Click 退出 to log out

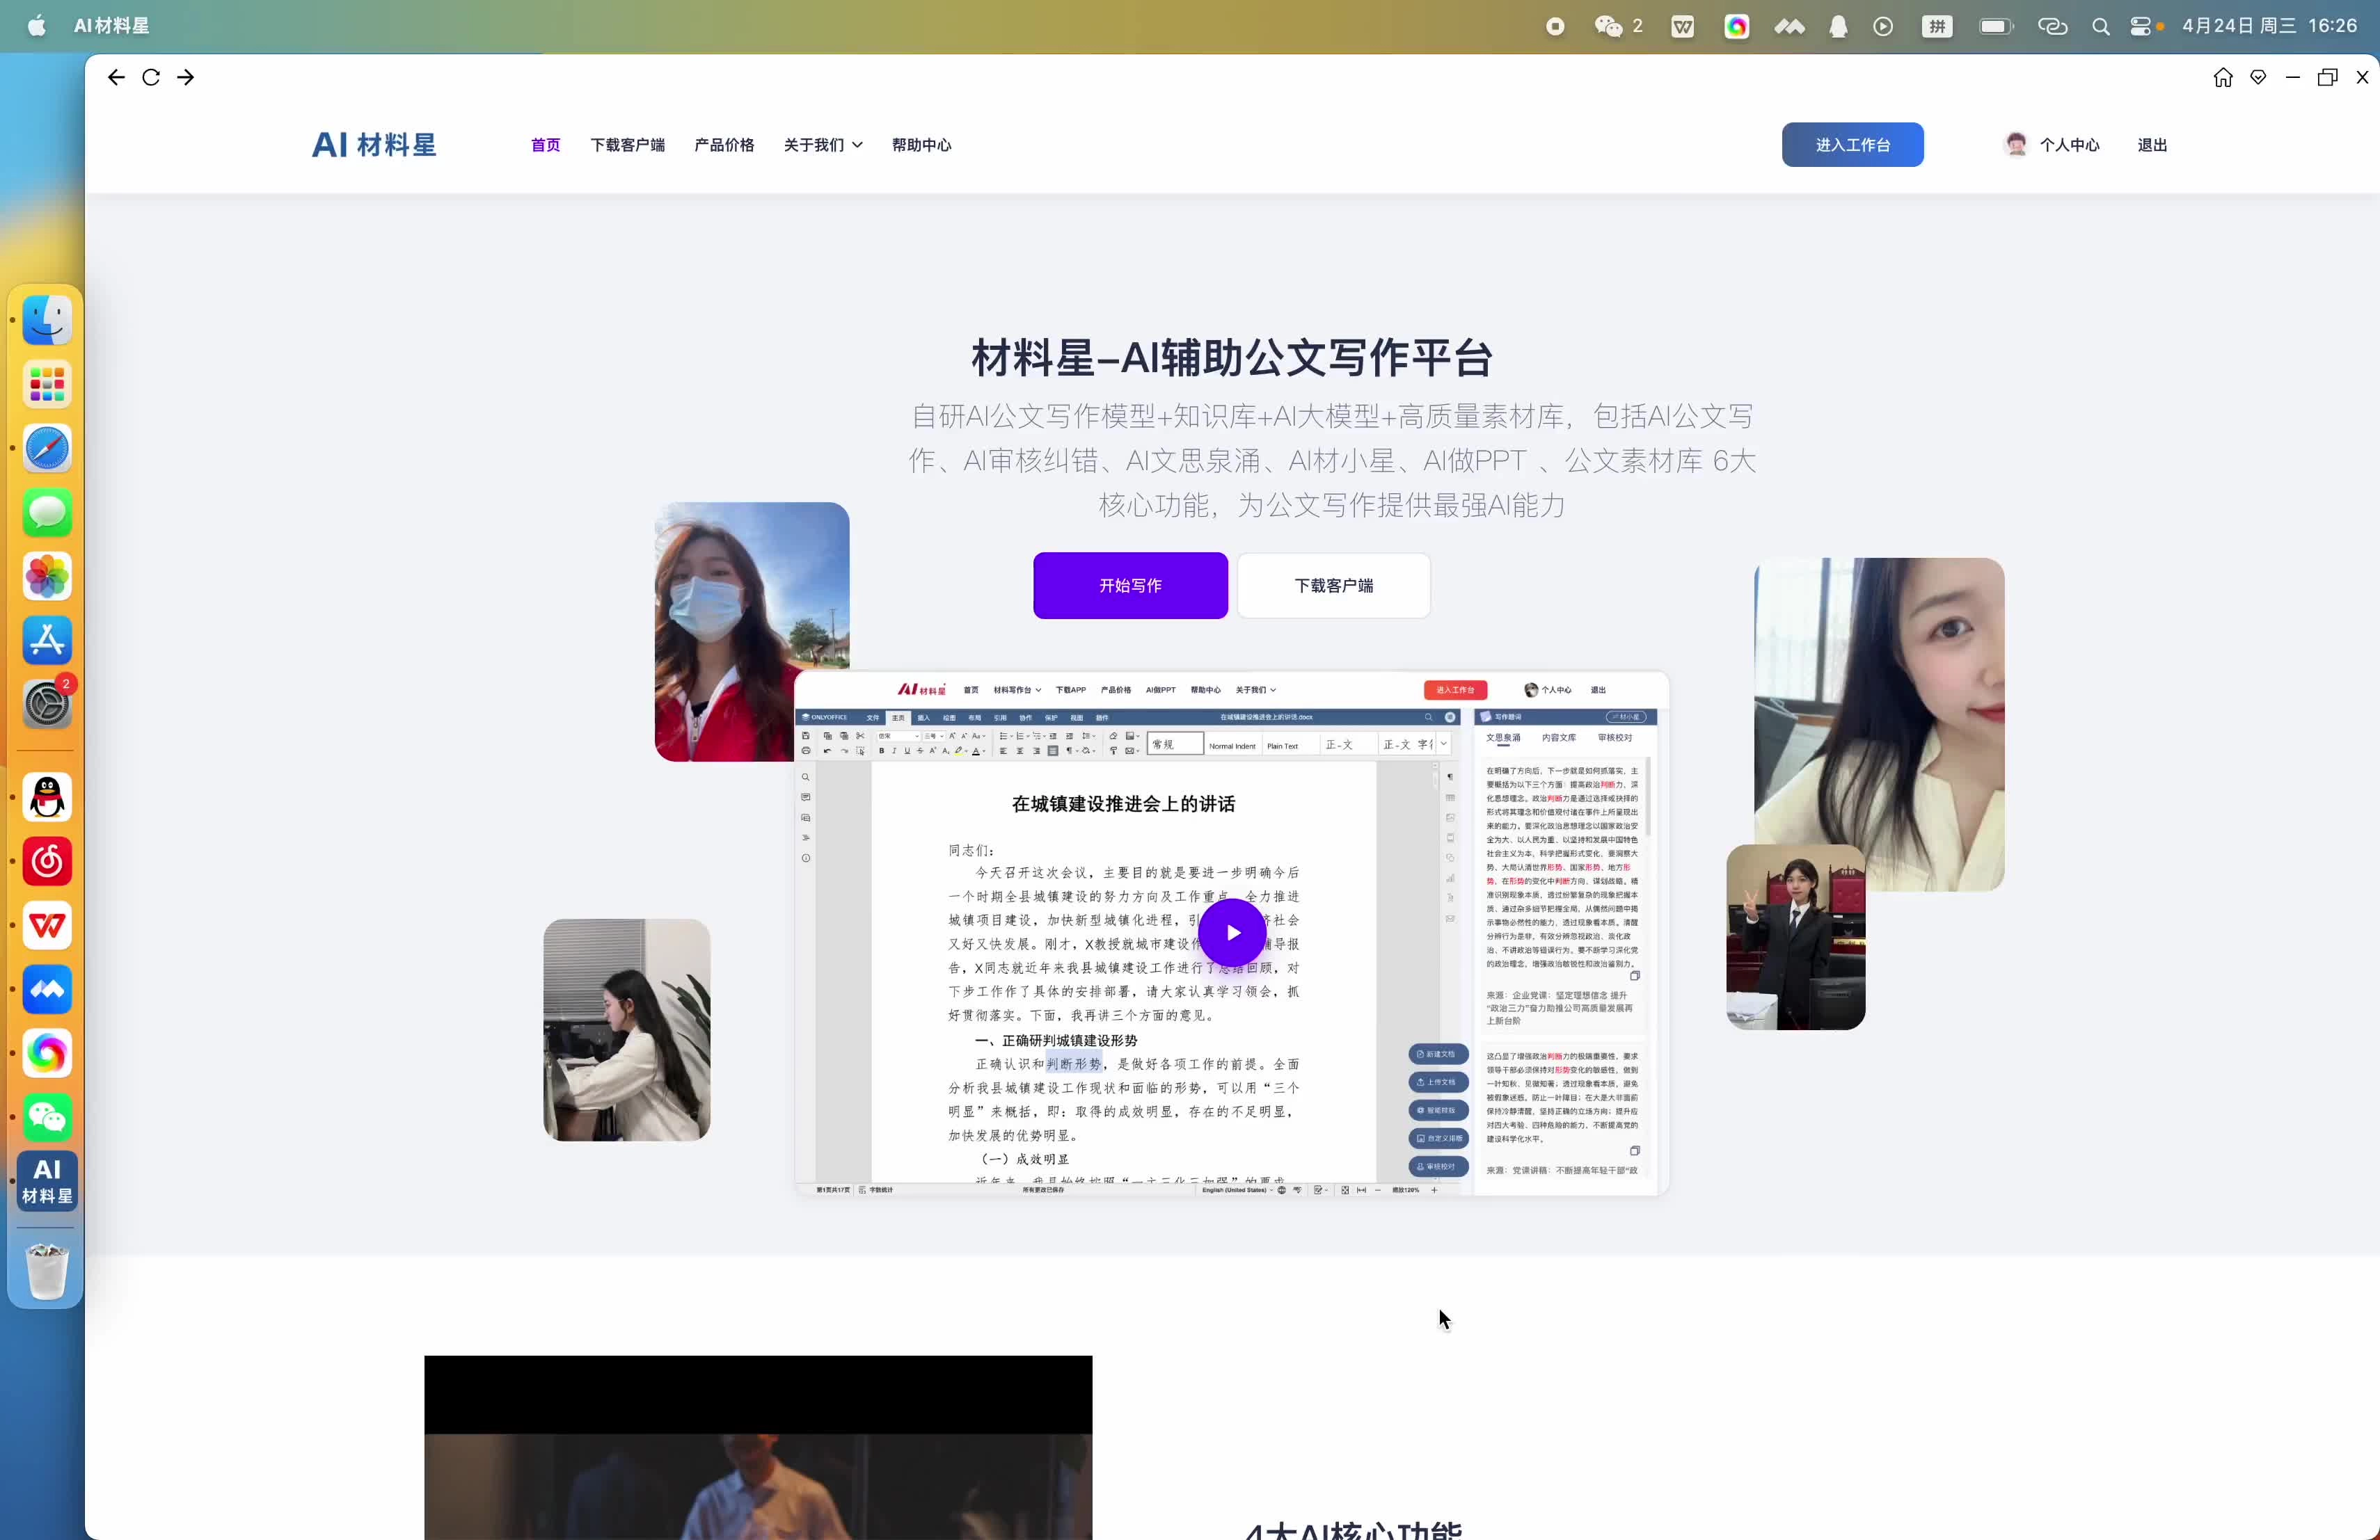click(2152, 145)
